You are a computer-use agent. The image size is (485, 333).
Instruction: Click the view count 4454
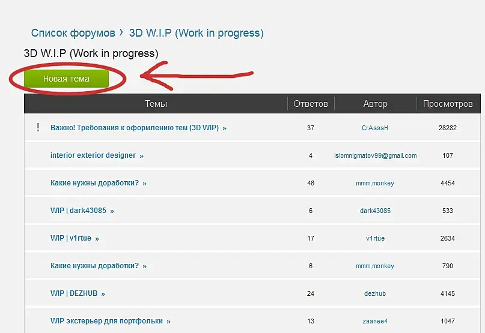448,183
